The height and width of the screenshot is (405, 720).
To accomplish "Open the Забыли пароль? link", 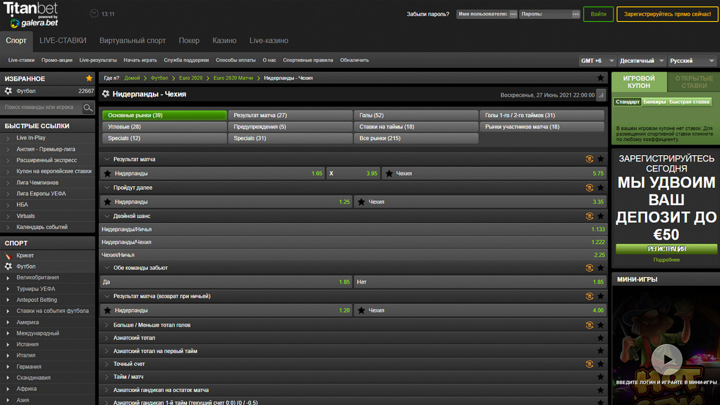I will click(428, 14).
